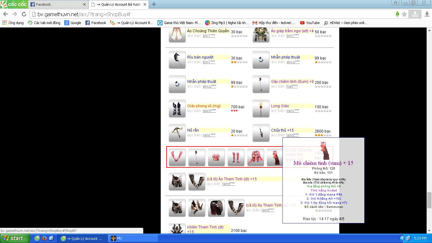
Task: Select the dark red pants icon in Áo Tham Tinh lot
Action: click(x=216, y=208)
